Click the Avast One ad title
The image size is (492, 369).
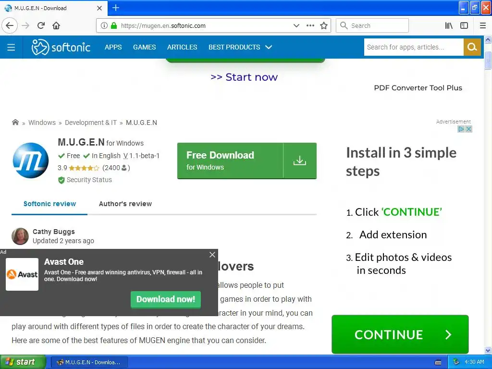[x=64, y=262]
